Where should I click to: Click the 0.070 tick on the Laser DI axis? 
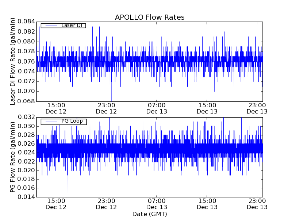tap(26, 92)
